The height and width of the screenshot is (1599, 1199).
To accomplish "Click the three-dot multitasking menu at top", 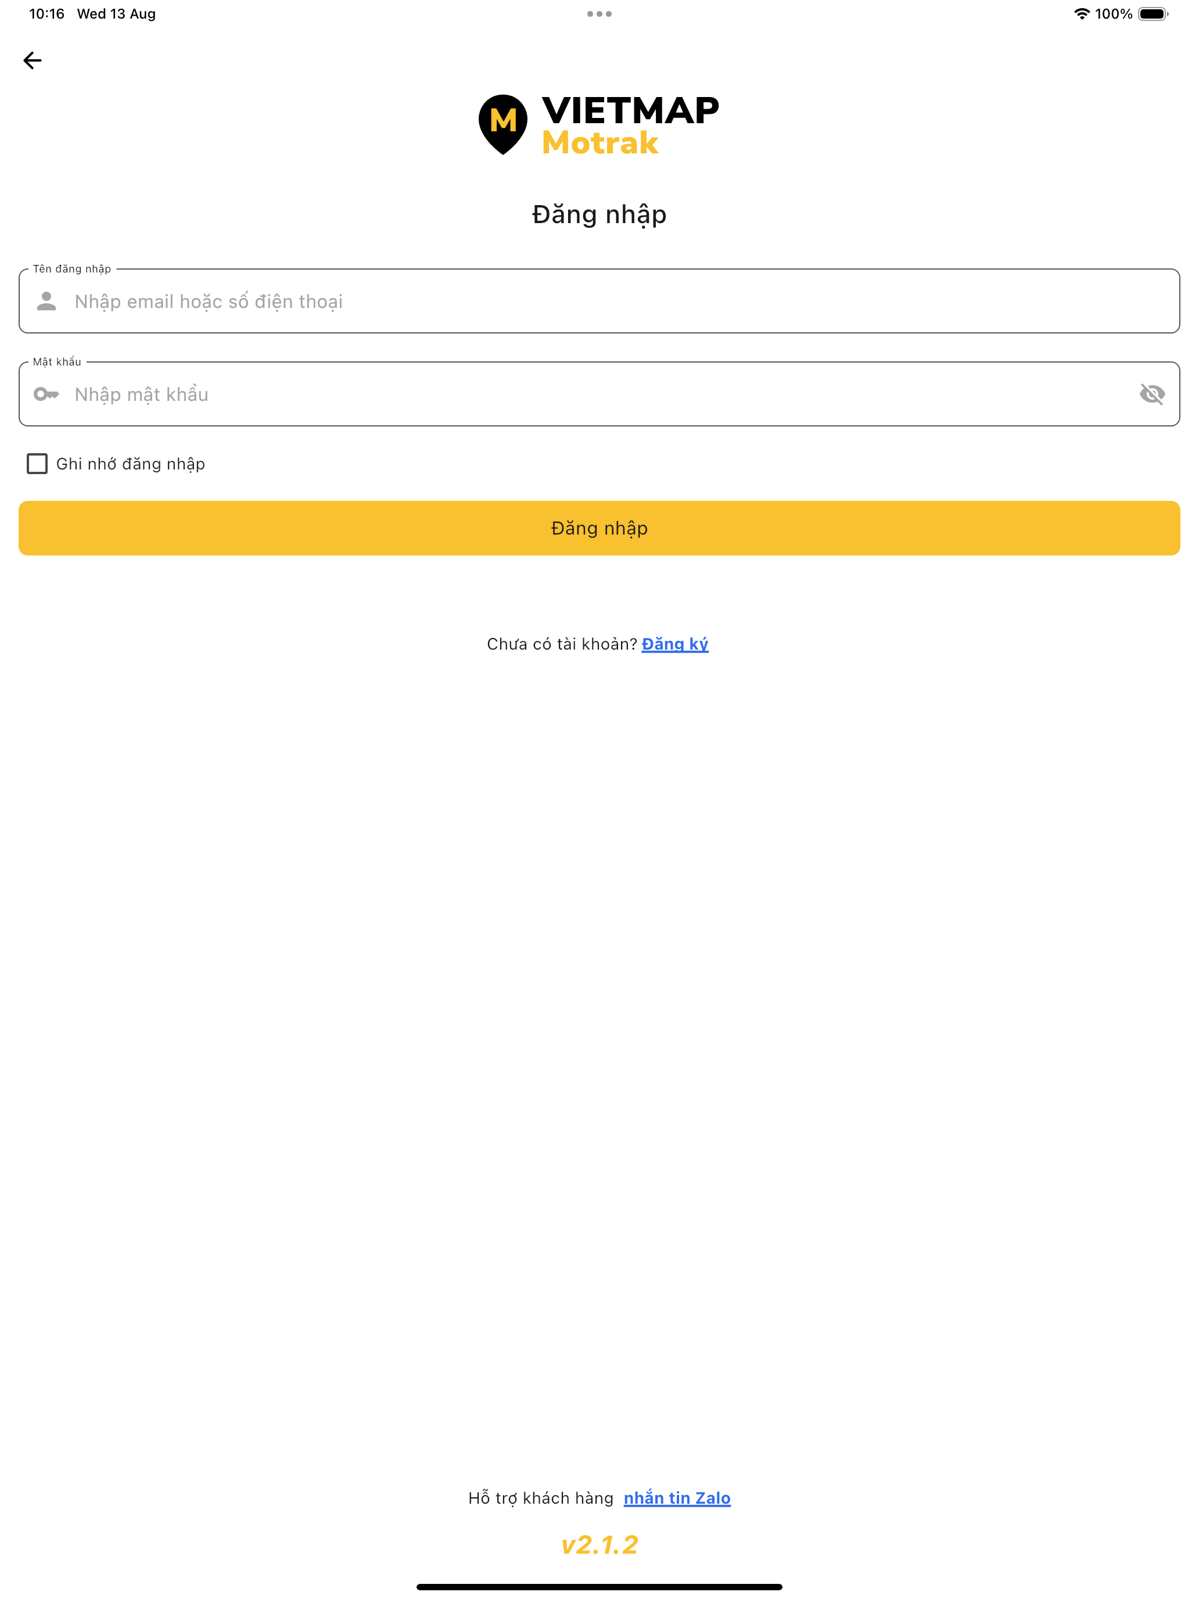I will pos(599,14).
